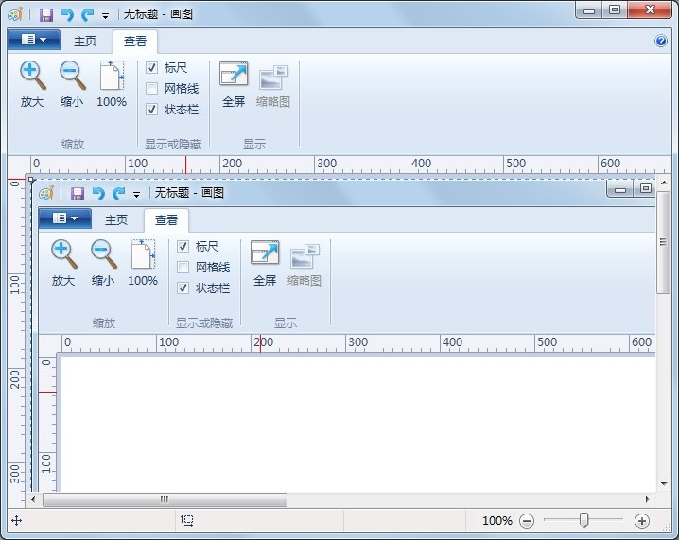This screenshot has height=540, width=679.
Task: Click the pasted screenshot's 网格线 checkbox on canvas
Action: [x=183, y=268]
